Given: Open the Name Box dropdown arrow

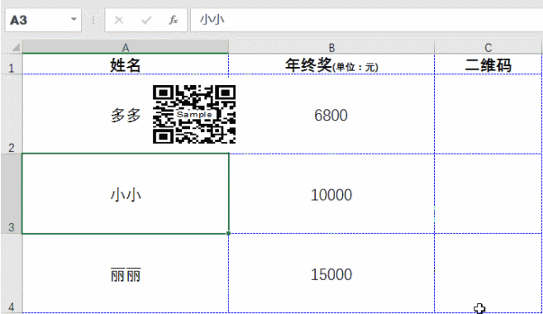Looking at the screenshot, I should tap(74, 19).
